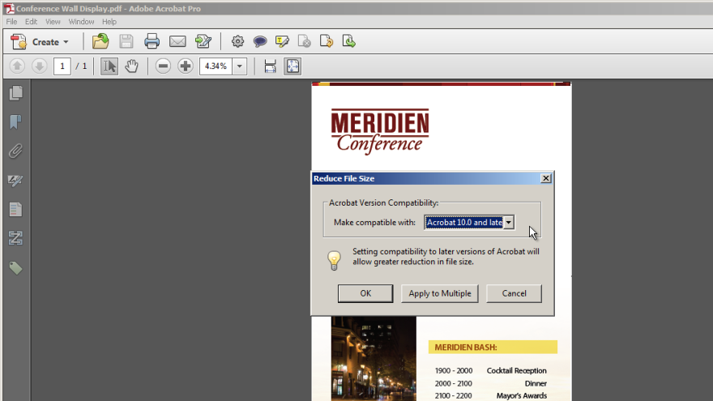Screen dimensions: 713x401
Task: Open the Make compatible with dropdown
Action: tap(469, 222)
